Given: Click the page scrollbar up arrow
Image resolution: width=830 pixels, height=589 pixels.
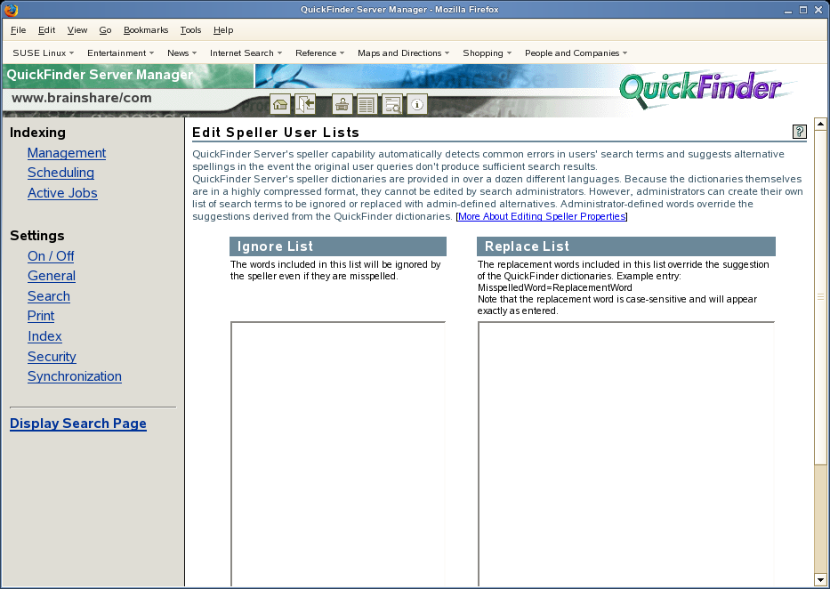Looking at the screenshot, I should point(820,125).
